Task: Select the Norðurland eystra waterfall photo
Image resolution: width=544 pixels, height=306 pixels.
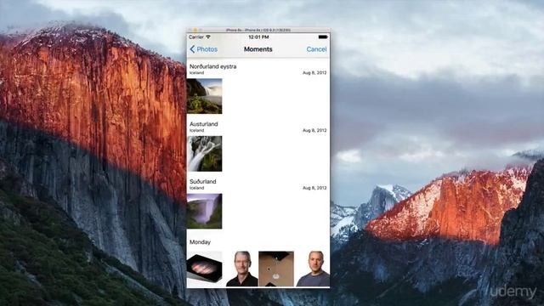Action: pyautogui.click(x=204, y=96)
